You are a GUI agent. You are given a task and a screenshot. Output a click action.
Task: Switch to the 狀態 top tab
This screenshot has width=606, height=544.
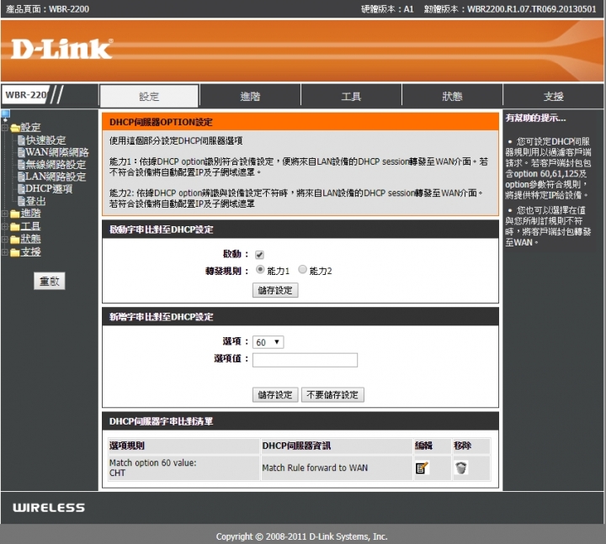click(452, 96)
